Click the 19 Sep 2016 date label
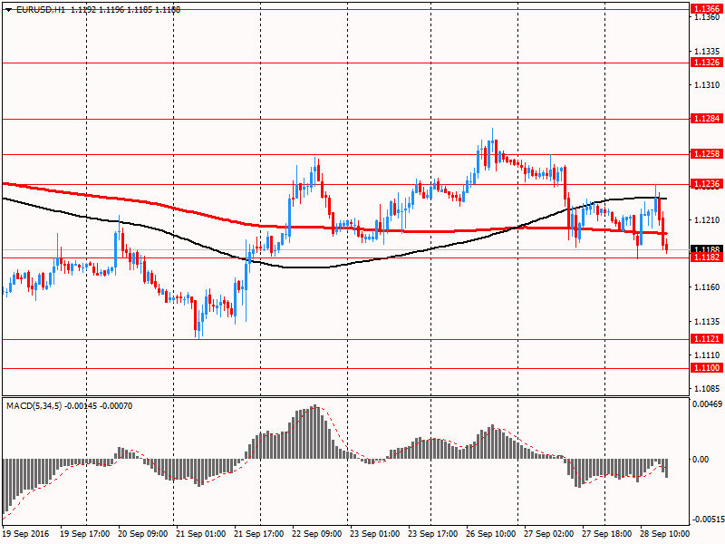 26,534
